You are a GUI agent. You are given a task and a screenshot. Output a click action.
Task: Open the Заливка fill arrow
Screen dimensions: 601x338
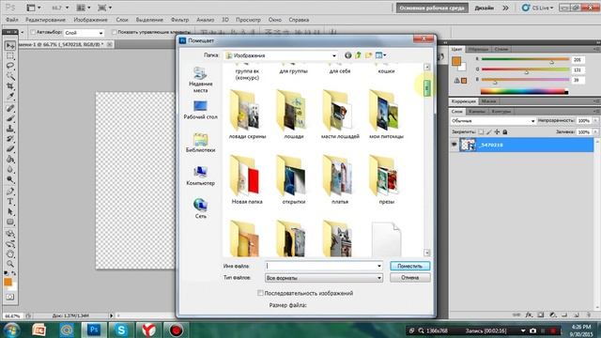click(x=594, y=131)
